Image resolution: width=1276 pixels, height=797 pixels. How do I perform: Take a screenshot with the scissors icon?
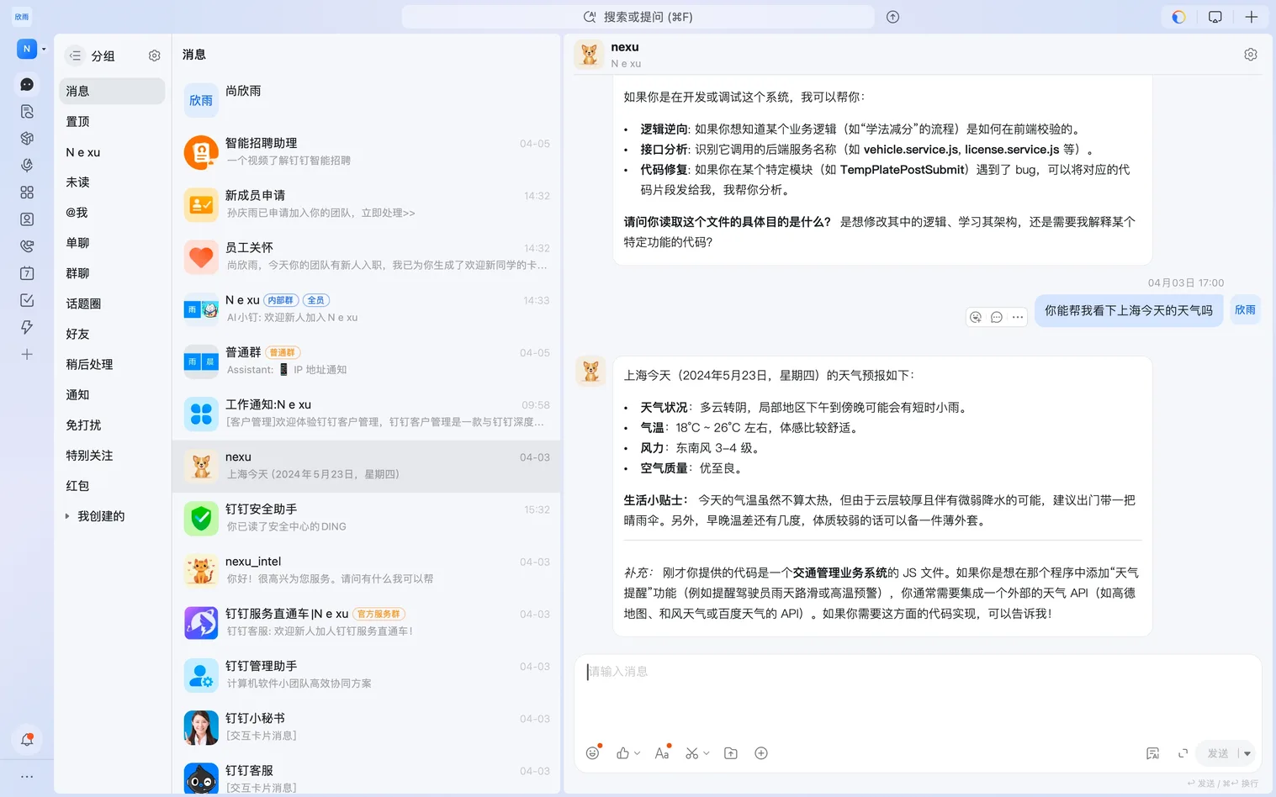tap(691, 752)
